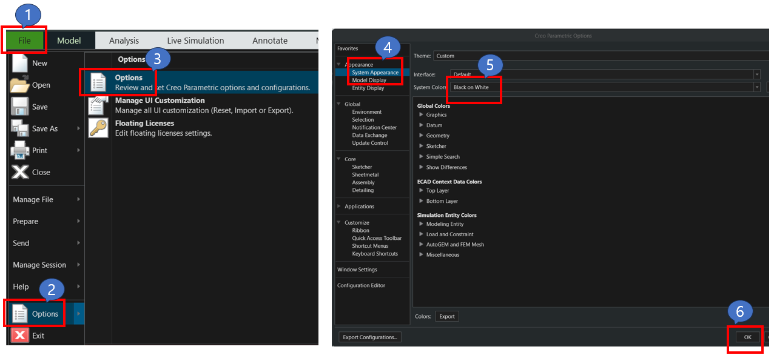
Task: Click the red Exit icon
Action: pyautogui.click(x=20, y=336)
